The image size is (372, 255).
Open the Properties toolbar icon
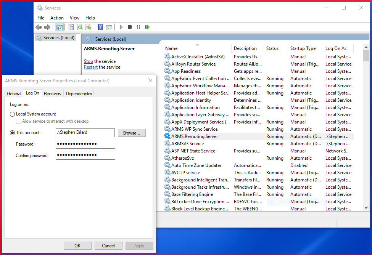point(71,27)
